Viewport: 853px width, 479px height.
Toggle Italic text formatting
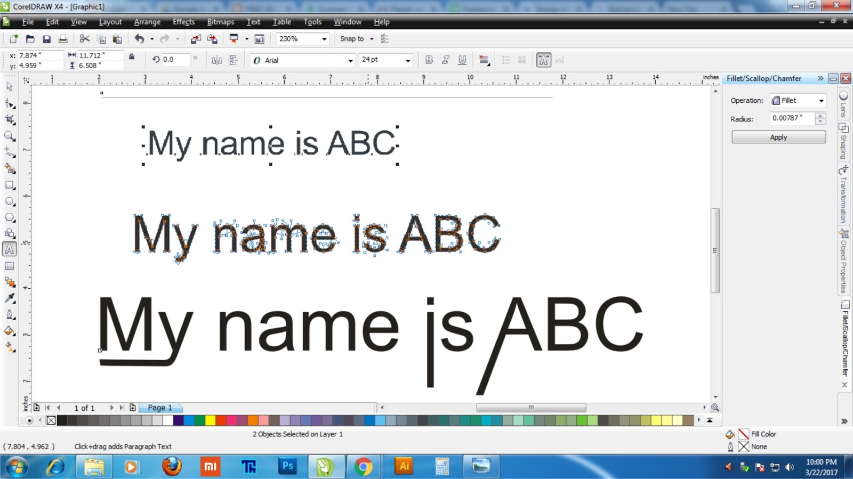(x=446, y=60)
